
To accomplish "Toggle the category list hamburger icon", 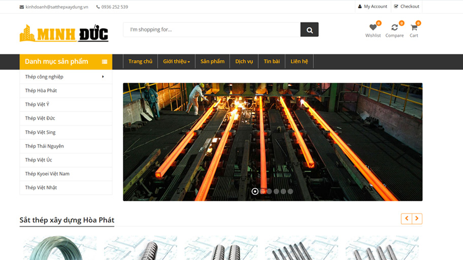I will (105, 62).
